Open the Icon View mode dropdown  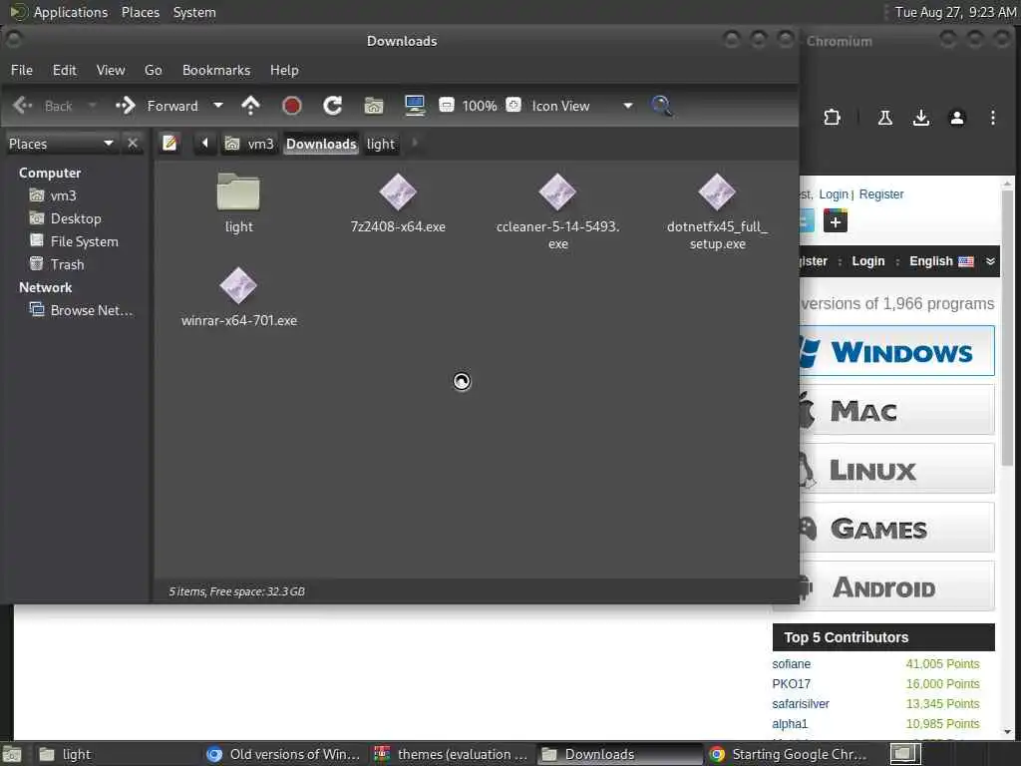click(x=581, y=106)
